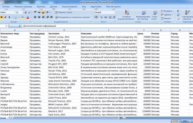Increase cell indent
193x123 pixels.
[x=51, y=17]
